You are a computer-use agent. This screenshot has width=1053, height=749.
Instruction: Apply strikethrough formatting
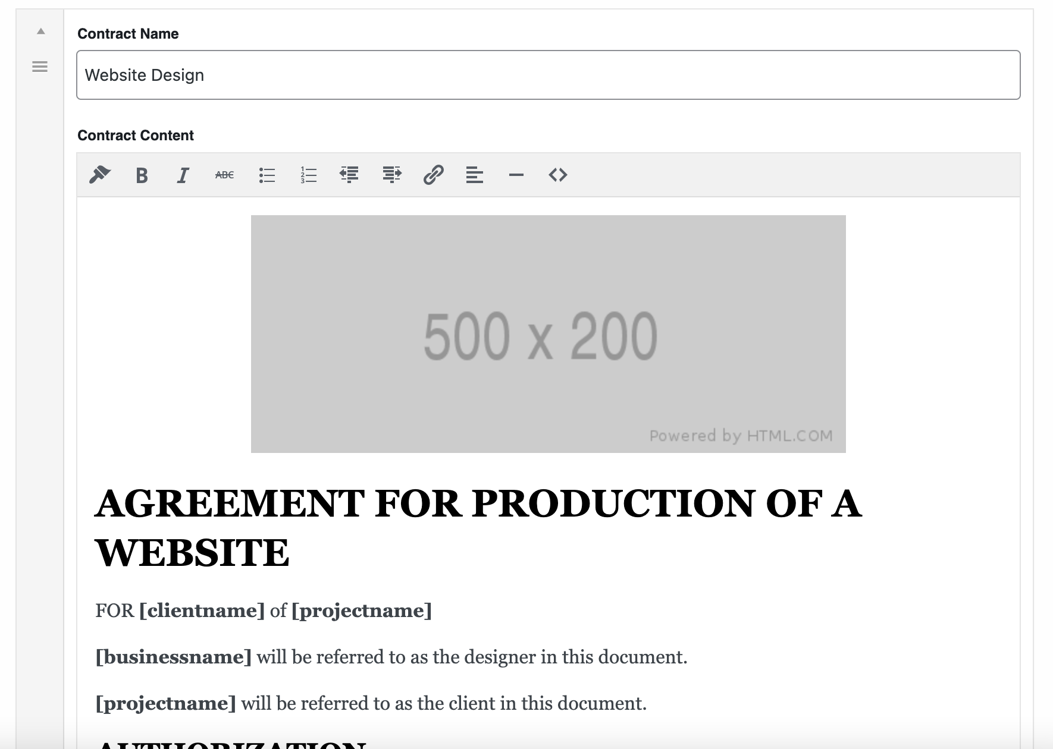(x=224, y=175)
